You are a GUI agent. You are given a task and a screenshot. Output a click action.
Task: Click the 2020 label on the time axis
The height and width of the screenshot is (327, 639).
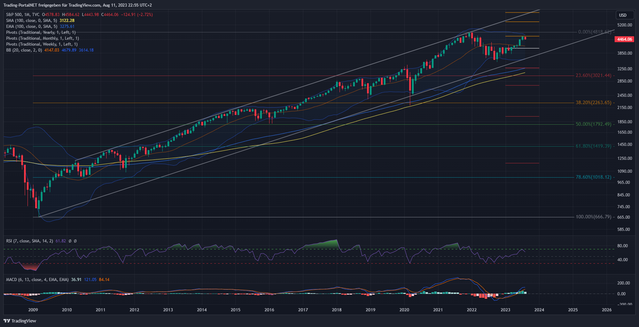tap(404, 310)
